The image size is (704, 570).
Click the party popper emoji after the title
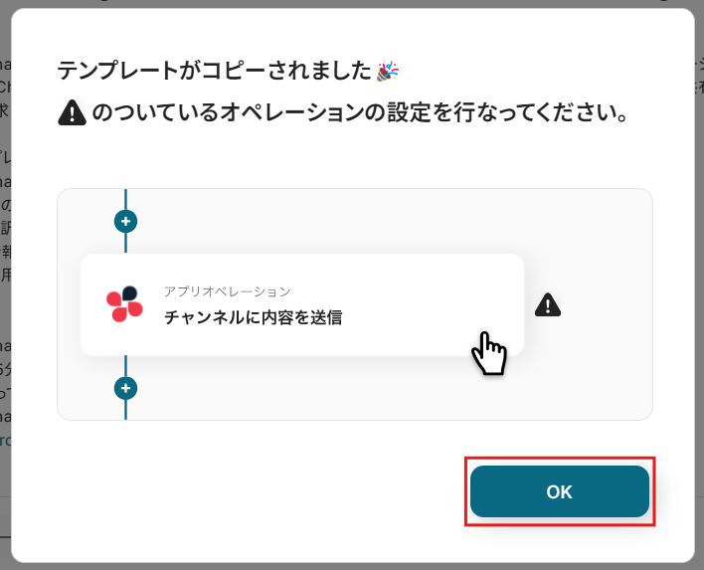pyautogui.click(x=388, y=72)
